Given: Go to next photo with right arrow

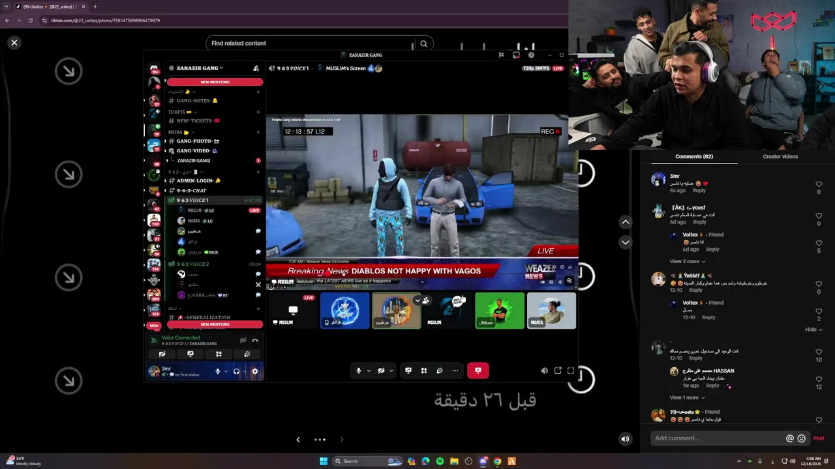Looking at the screenshot, I should pyautogui.click(x=341, y=440).
